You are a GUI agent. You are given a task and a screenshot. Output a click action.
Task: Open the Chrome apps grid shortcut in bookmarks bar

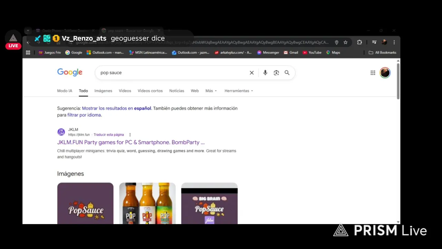[x=28, y=53]
